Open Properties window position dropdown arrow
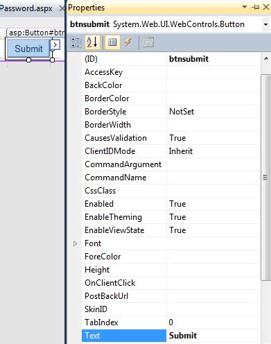 [x=245, y=7]
